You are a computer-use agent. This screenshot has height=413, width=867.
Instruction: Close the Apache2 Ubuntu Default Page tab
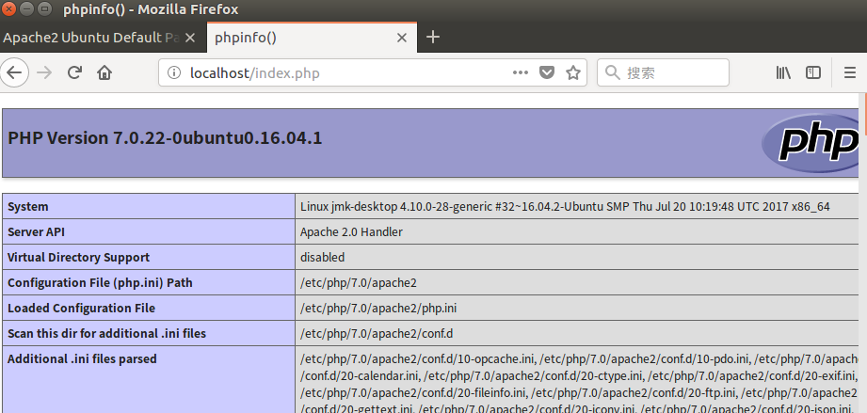189,38
